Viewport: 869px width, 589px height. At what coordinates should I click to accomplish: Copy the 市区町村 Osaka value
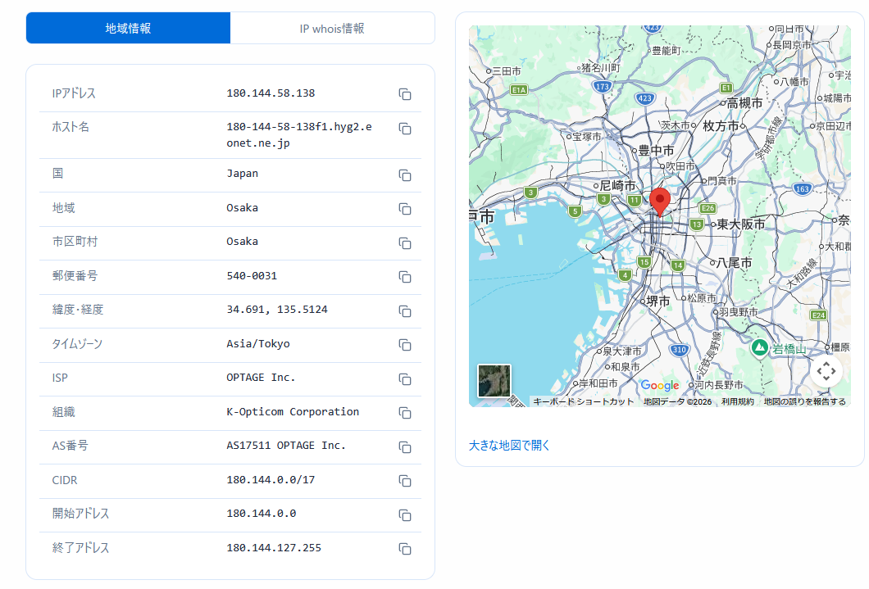405,243
